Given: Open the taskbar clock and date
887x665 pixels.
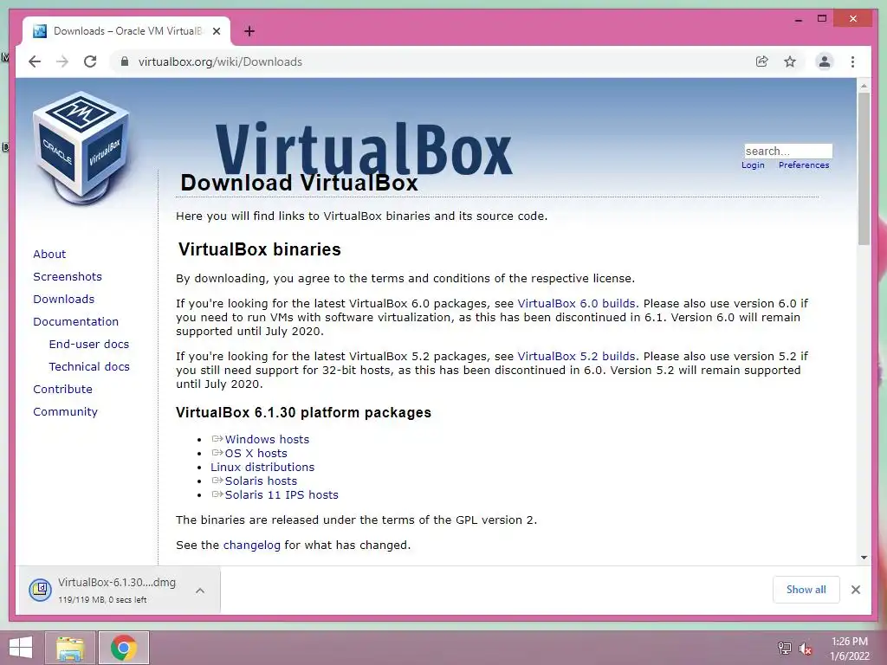Looking at the screenshot, I should pyautogui.click(x=849, y=649).
